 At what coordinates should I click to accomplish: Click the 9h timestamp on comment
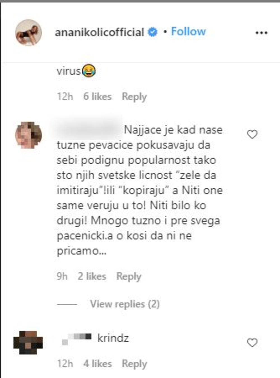click(62, 276)
